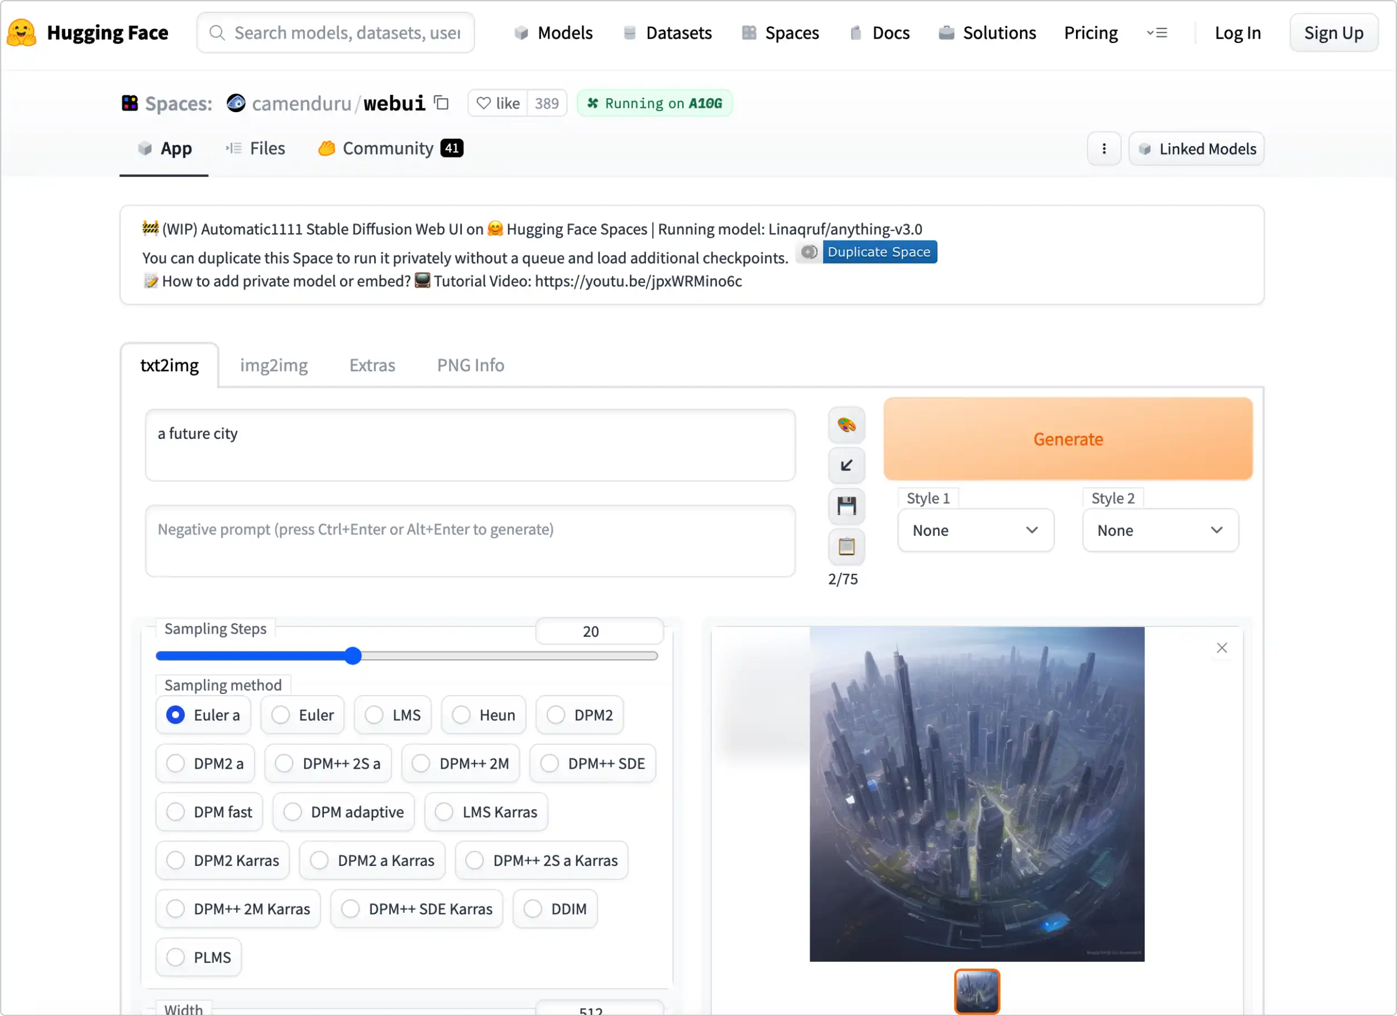The height and width of the screenshot is (1016, 1397).
Task: Click the Hugging Face logo
Action: (22, 32)
